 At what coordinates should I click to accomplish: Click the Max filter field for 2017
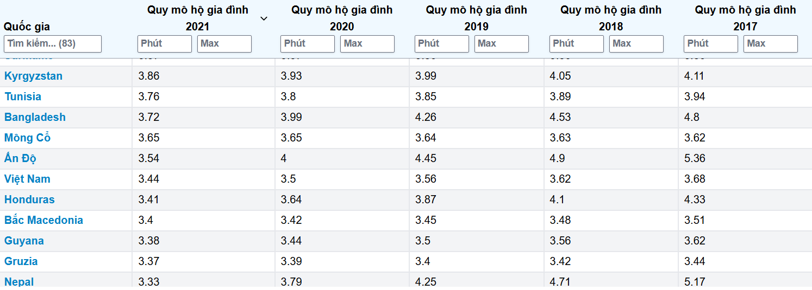coord(771,44)
